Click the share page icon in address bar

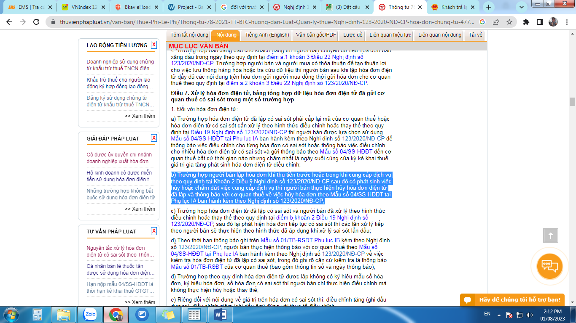pos(496,22)
